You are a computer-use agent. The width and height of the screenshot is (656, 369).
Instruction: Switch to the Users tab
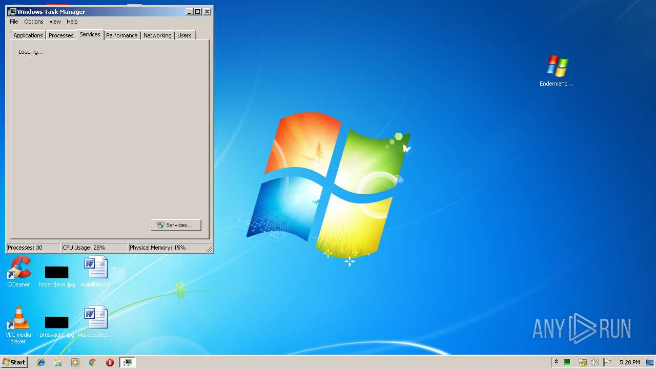184,35
